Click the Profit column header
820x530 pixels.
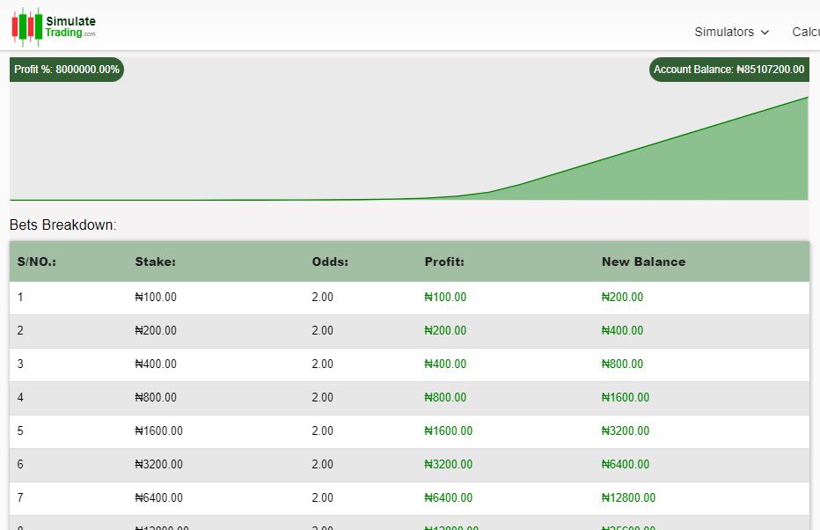pyautogui.click(x=444, y=261)
